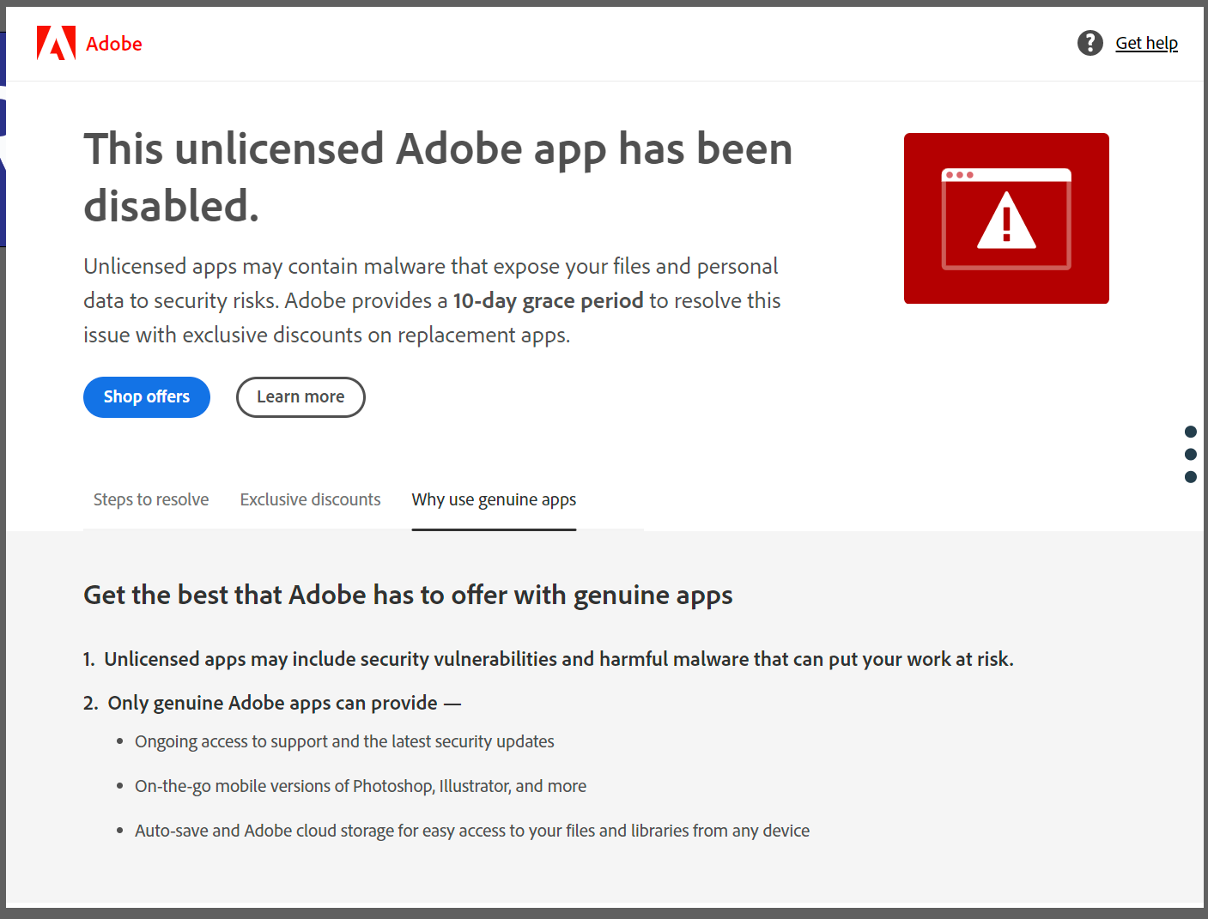
Task: Click the question mark help icon
Action: [x=1090, y=43]
